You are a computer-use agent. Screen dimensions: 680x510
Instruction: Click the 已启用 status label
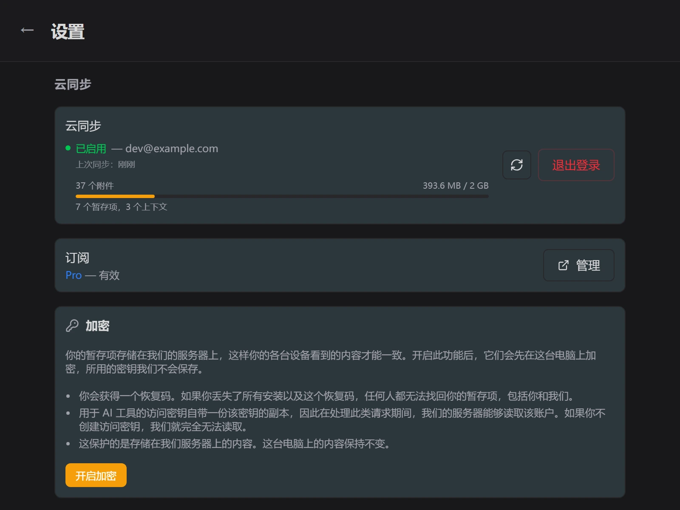click(91, 149)
